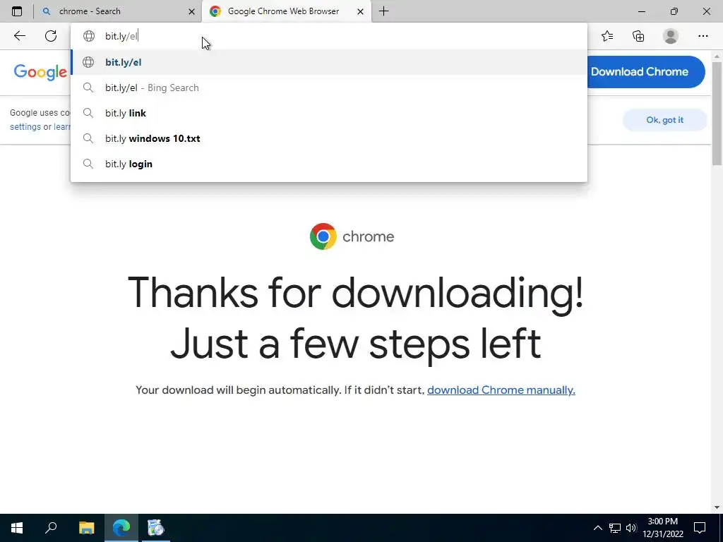This screenshot has height=542, width=723.
Task: Pick the 'bit.ly link' suggestion
Action: tap(329, 113)
